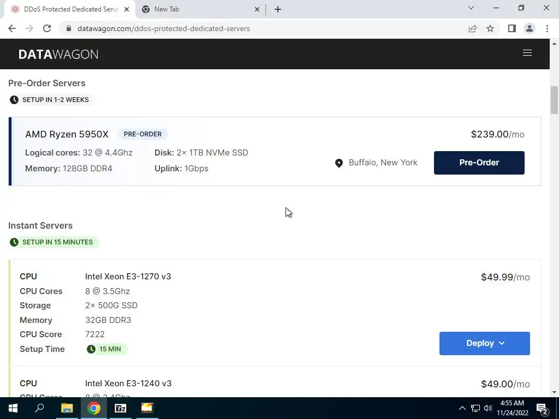
Task: Click the Uplink 1Gbps text
Action: (181, 169)
